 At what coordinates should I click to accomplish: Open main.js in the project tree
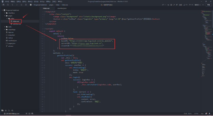click(10, 38)
